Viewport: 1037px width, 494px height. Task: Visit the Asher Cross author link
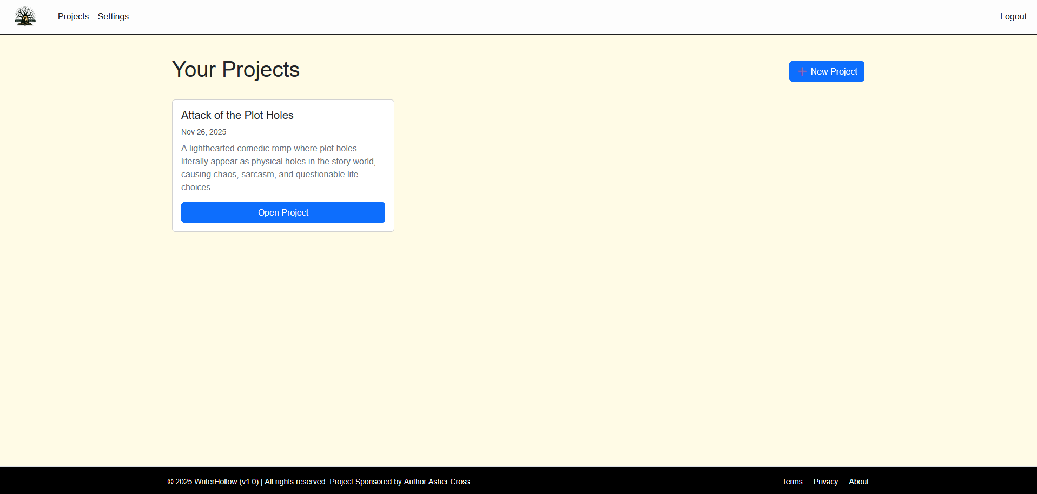pos(449,482)
